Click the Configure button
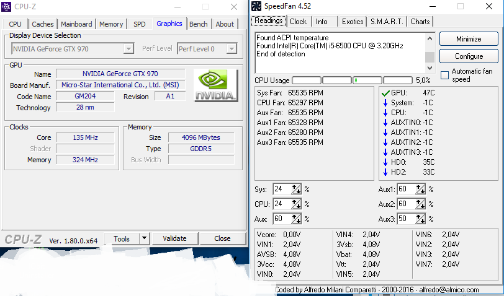This screenshot has height=296, width=504. (469, 56)
